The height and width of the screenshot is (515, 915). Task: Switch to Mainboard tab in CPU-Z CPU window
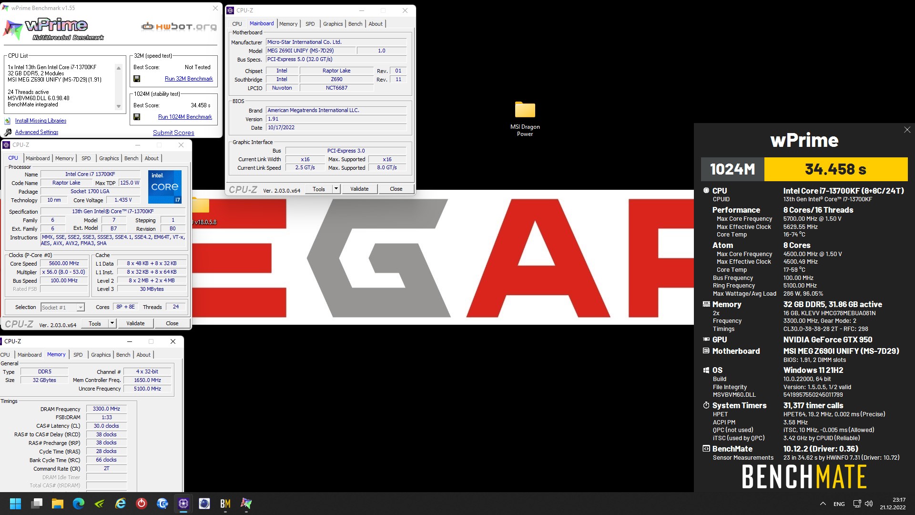38,158
